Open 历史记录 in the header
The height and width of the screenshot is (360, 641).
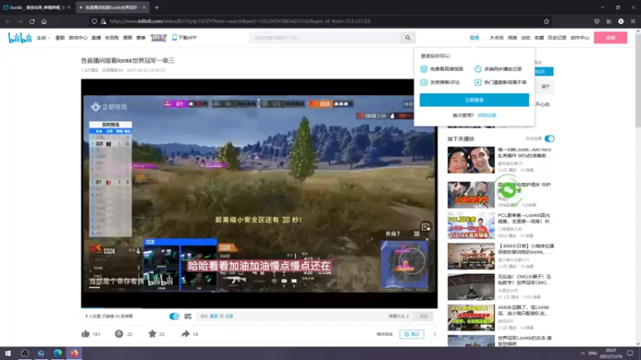click(x=557, y=38)
